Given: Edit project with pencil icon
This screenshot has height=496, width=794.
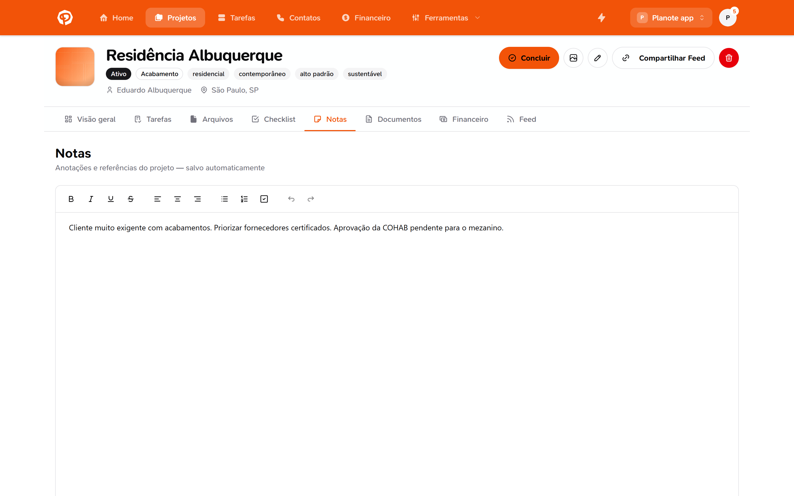Looking at the screenshot, I should coord(597,58).
